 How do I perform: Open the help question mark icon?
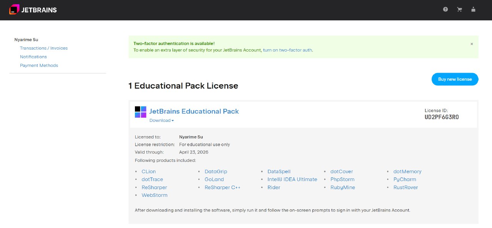tap(445, 10)
